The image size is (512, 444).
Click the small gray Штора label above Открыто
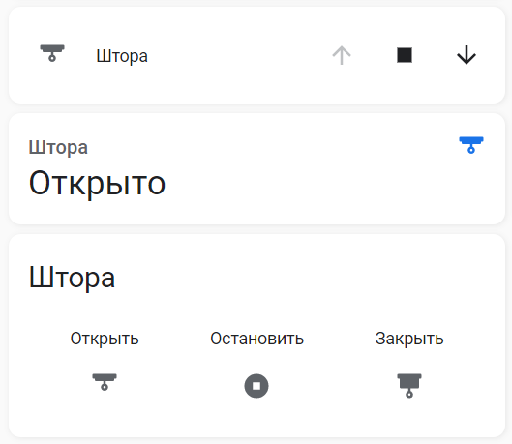tap(58, 148)
